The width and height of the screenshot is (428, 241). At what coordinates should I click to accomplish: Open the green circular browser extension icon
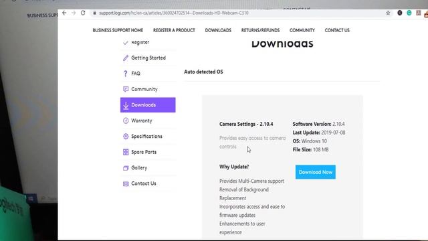tap(409, 13)
